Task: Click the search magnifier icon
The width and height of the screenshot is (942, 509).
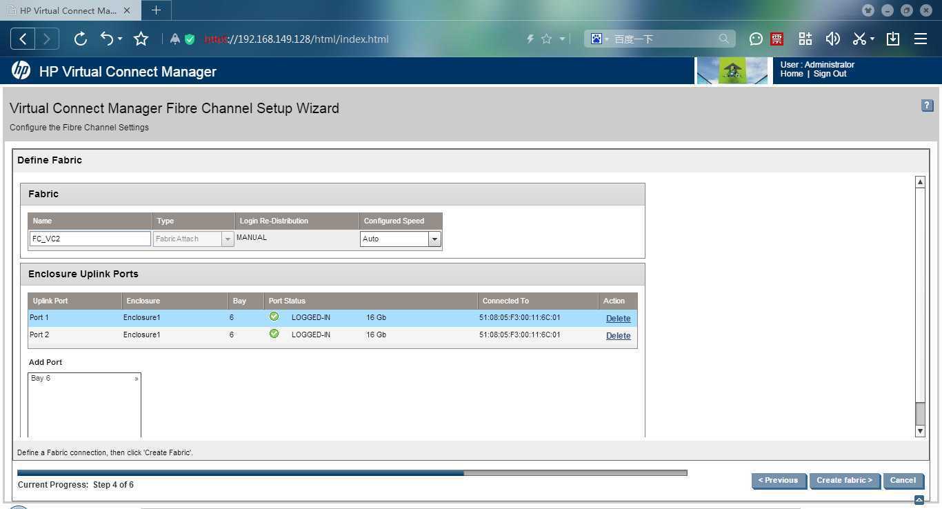Action: point(724,39)
